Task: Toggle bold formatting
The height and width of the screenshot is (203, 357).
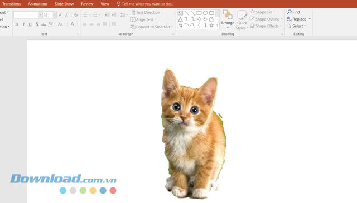Action: [x=16, y=24]
